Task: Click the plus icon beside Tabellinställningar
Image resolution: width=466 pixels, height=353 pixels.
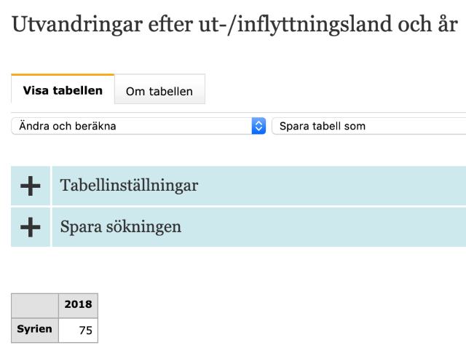Action: click(31, 186)
